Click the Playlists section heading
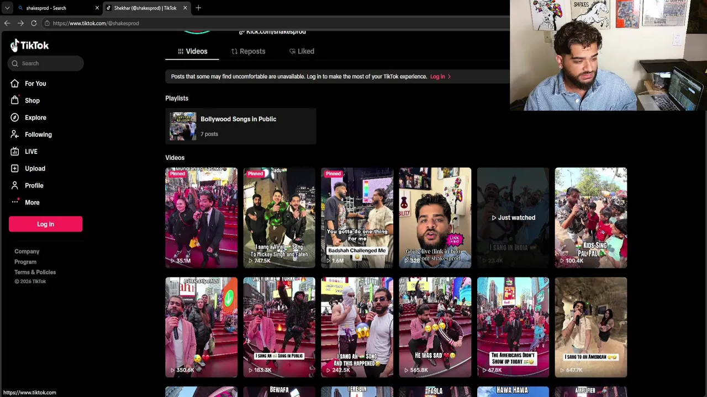707x397 pixels. point(177,98)
